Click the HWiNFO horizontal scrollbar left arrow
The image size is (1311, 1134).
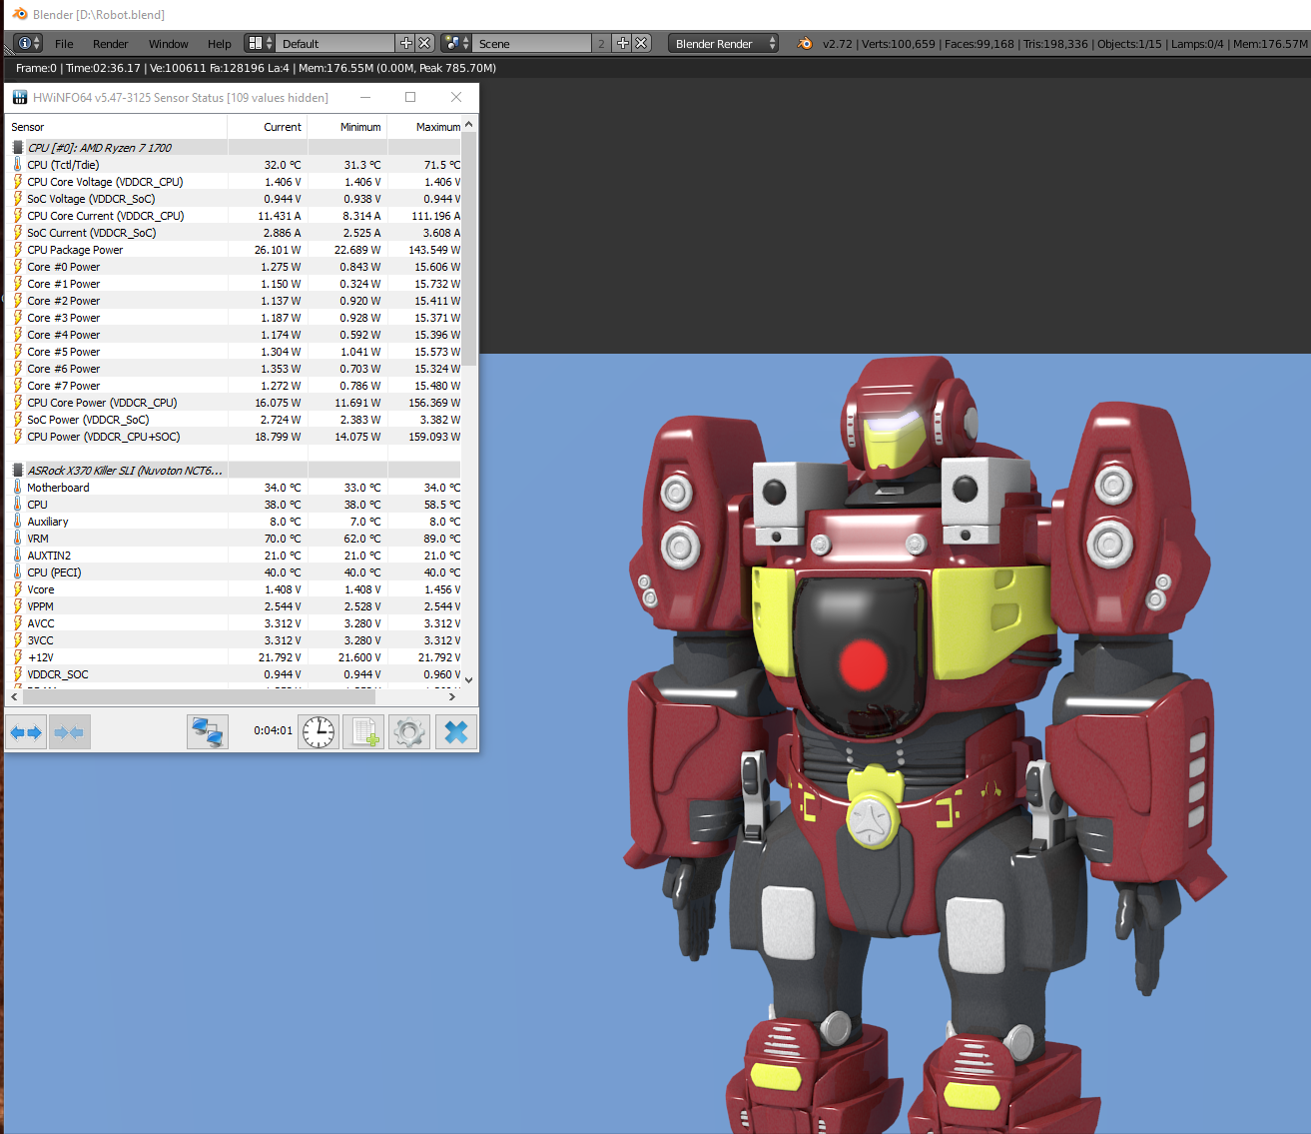(14, 696)
